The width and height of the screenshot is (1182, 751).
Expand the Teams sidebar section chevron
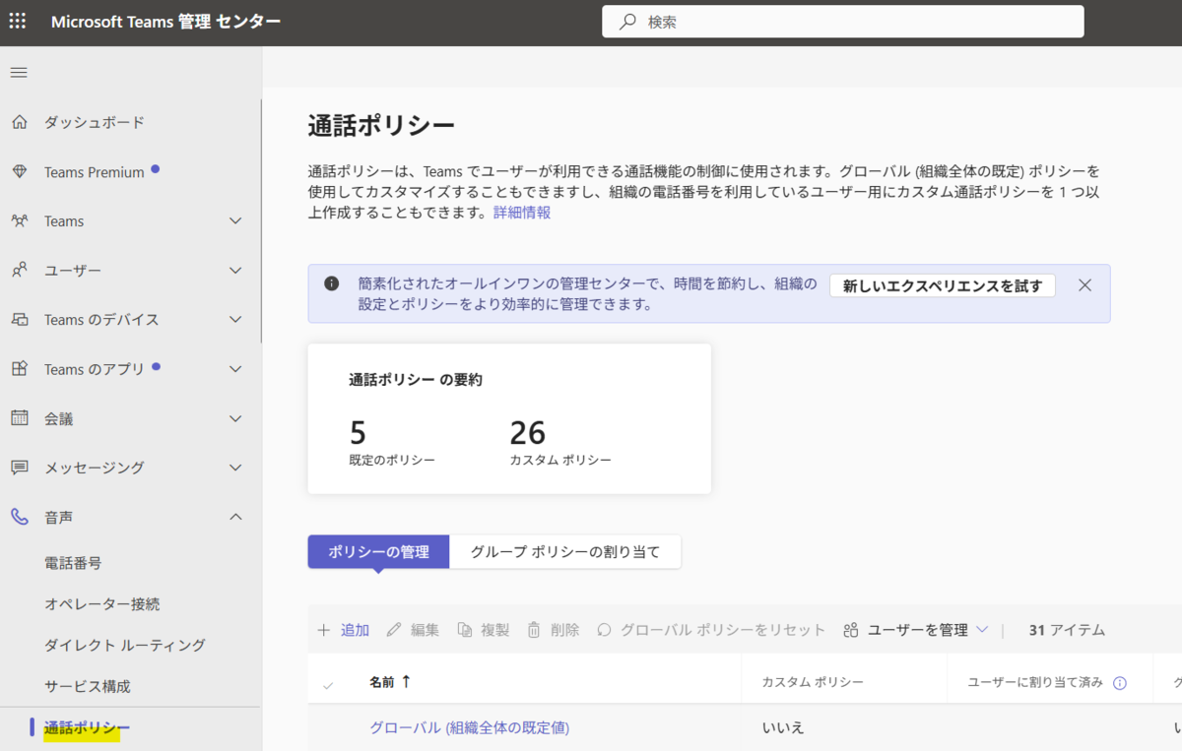(x=235, y=220)
